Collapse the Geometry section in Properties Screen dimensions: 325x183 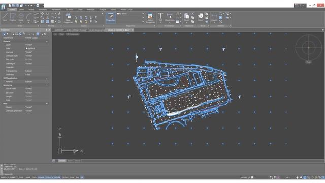[47, 85]
